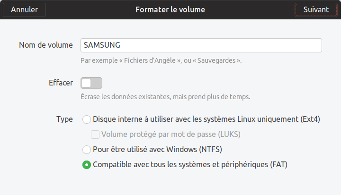Click the 'Par exemple Fichiers d'Angèle' hint text
341x195 pixels.
coord(161,60)
